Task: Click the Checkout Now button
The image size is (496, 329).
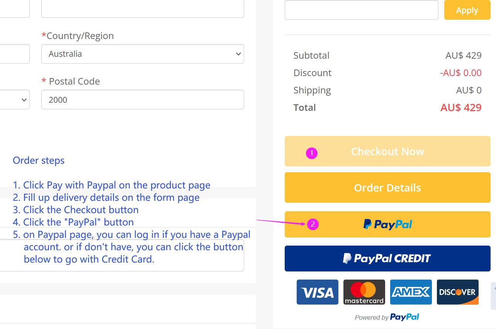Action: point(387,151)
